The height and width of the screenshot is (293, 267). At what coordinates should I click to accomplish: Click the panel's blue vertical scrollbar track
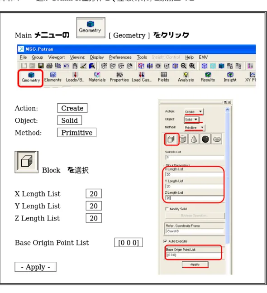pos(228,178)
